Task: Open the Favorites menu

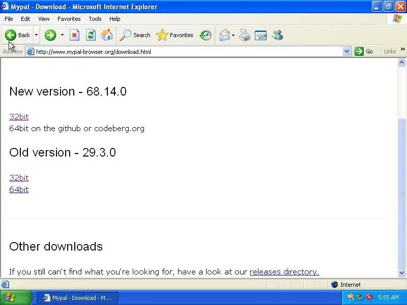Action: [69, 19]
